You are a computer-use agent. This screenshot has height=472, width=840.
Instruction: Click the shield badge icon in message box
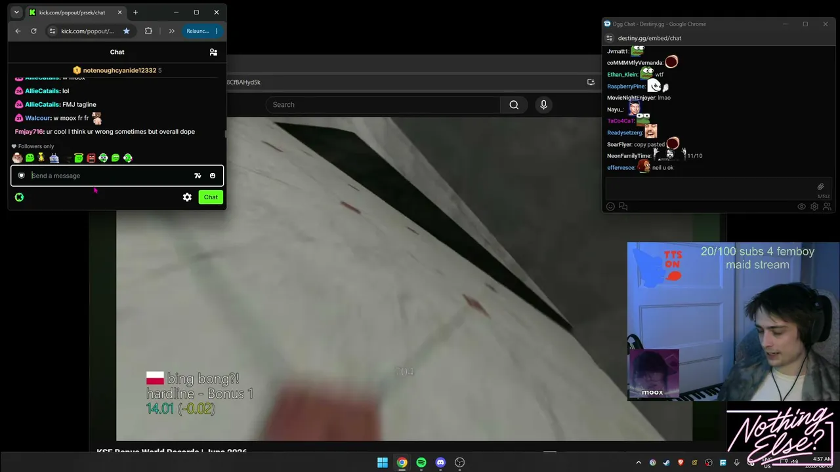coord(22,176)
